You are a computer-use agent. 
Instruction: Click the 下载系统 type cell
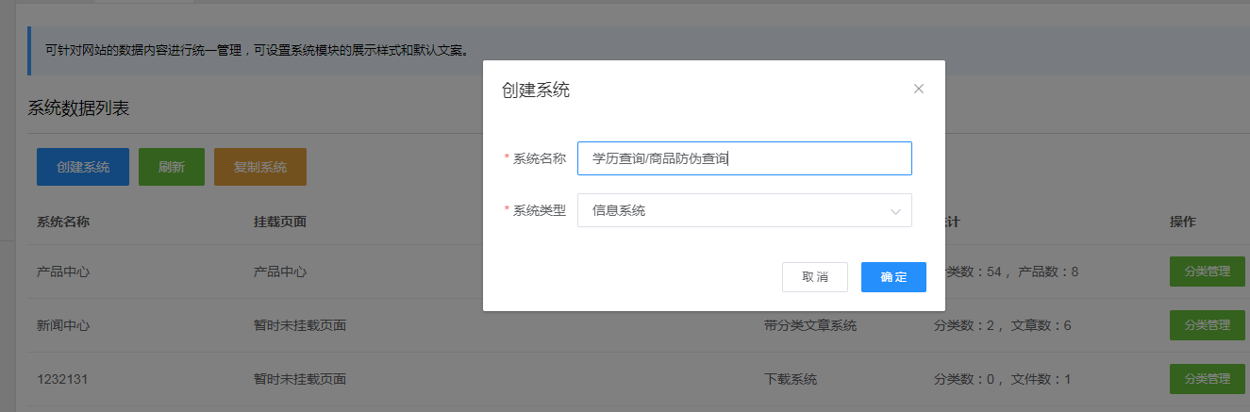coord(790,379)
